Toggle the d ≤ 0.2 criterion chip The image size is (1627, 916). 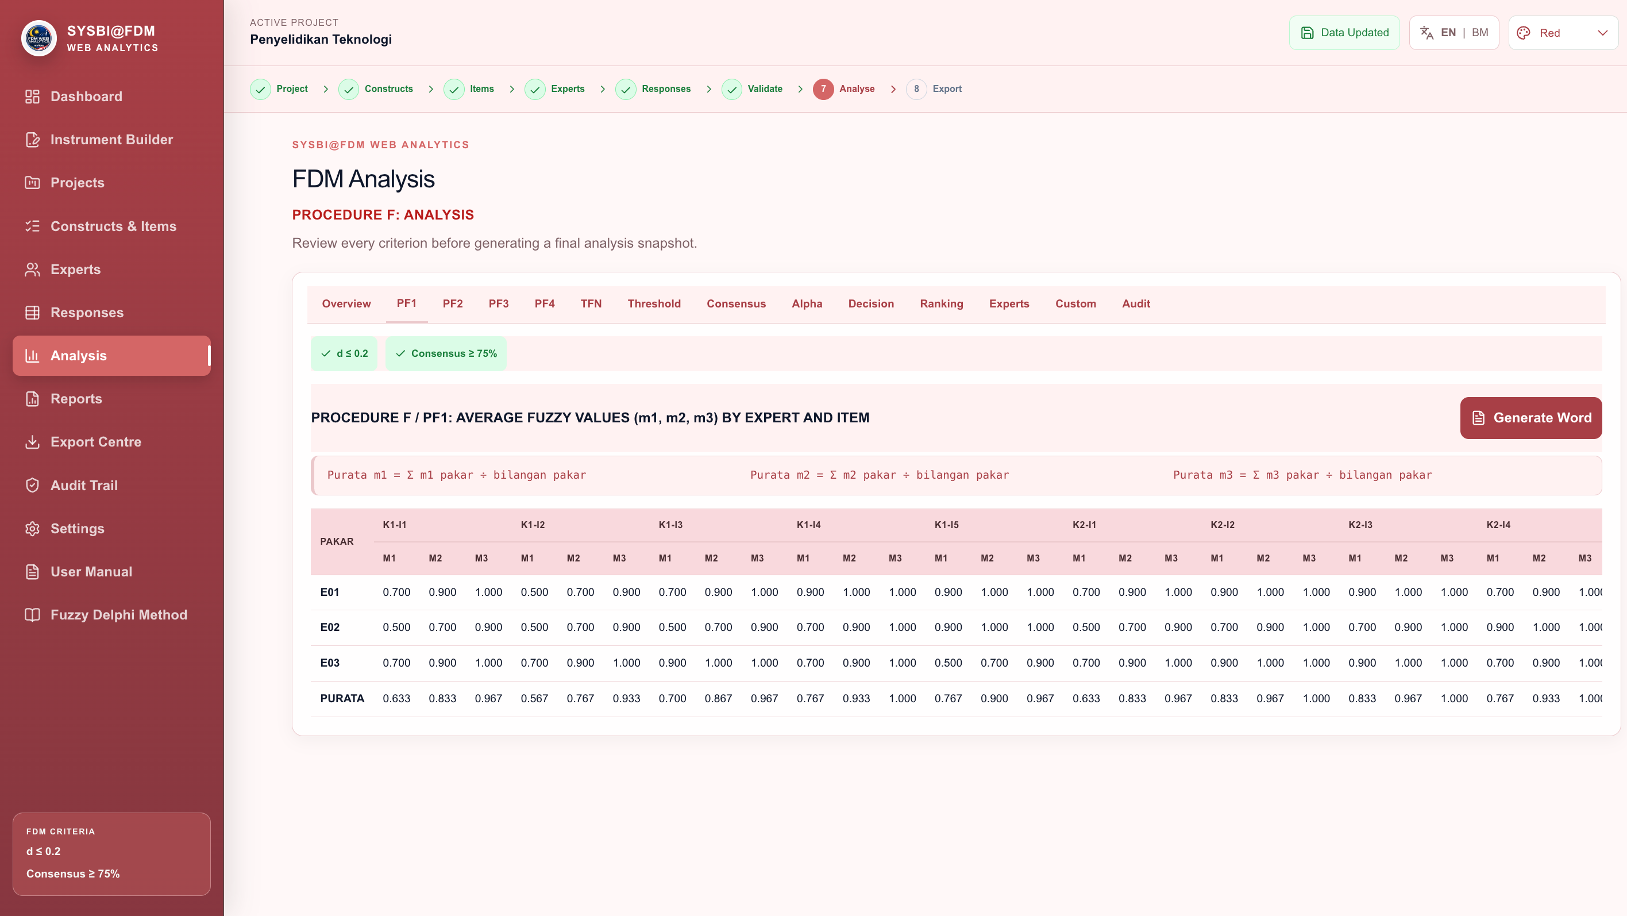pos(344,353)
